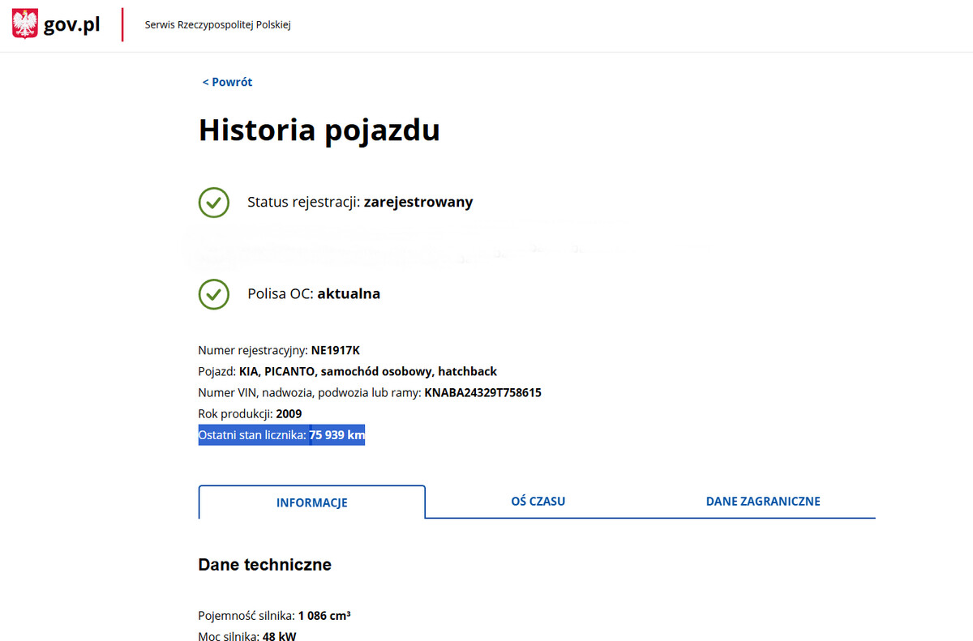Click the highlighted odometer reading 75 939 km
This screenshot has height=641, width=973.
click(x=336, y=435)
